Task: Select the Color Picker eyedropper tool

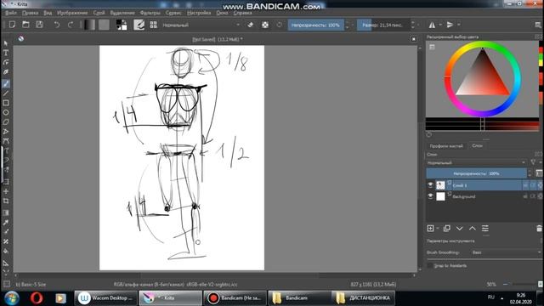Action: (x=6, y=223)
